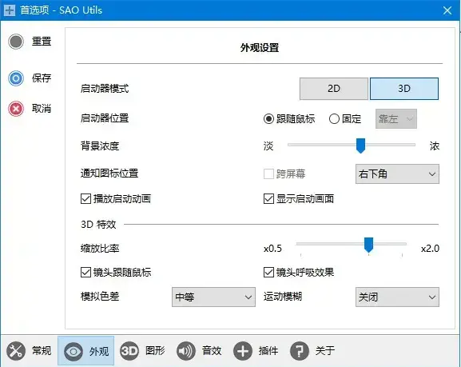Viewport: 461px width, 367px height.
Task: Click the blue 保存 save icon
Action: pos(16,78)
